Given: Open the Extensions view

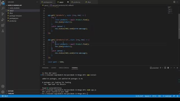Looking at the screenshot, I should [x=3, y=25].
